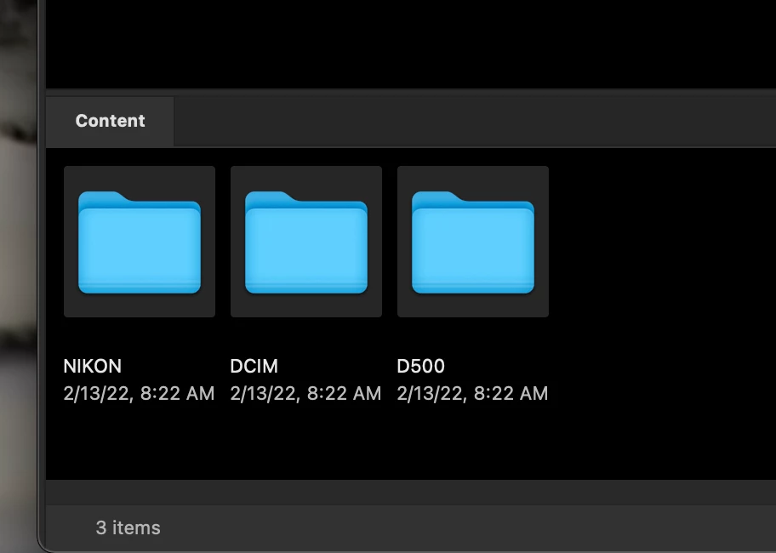Select the D500 folder icon

pos(473,242)
